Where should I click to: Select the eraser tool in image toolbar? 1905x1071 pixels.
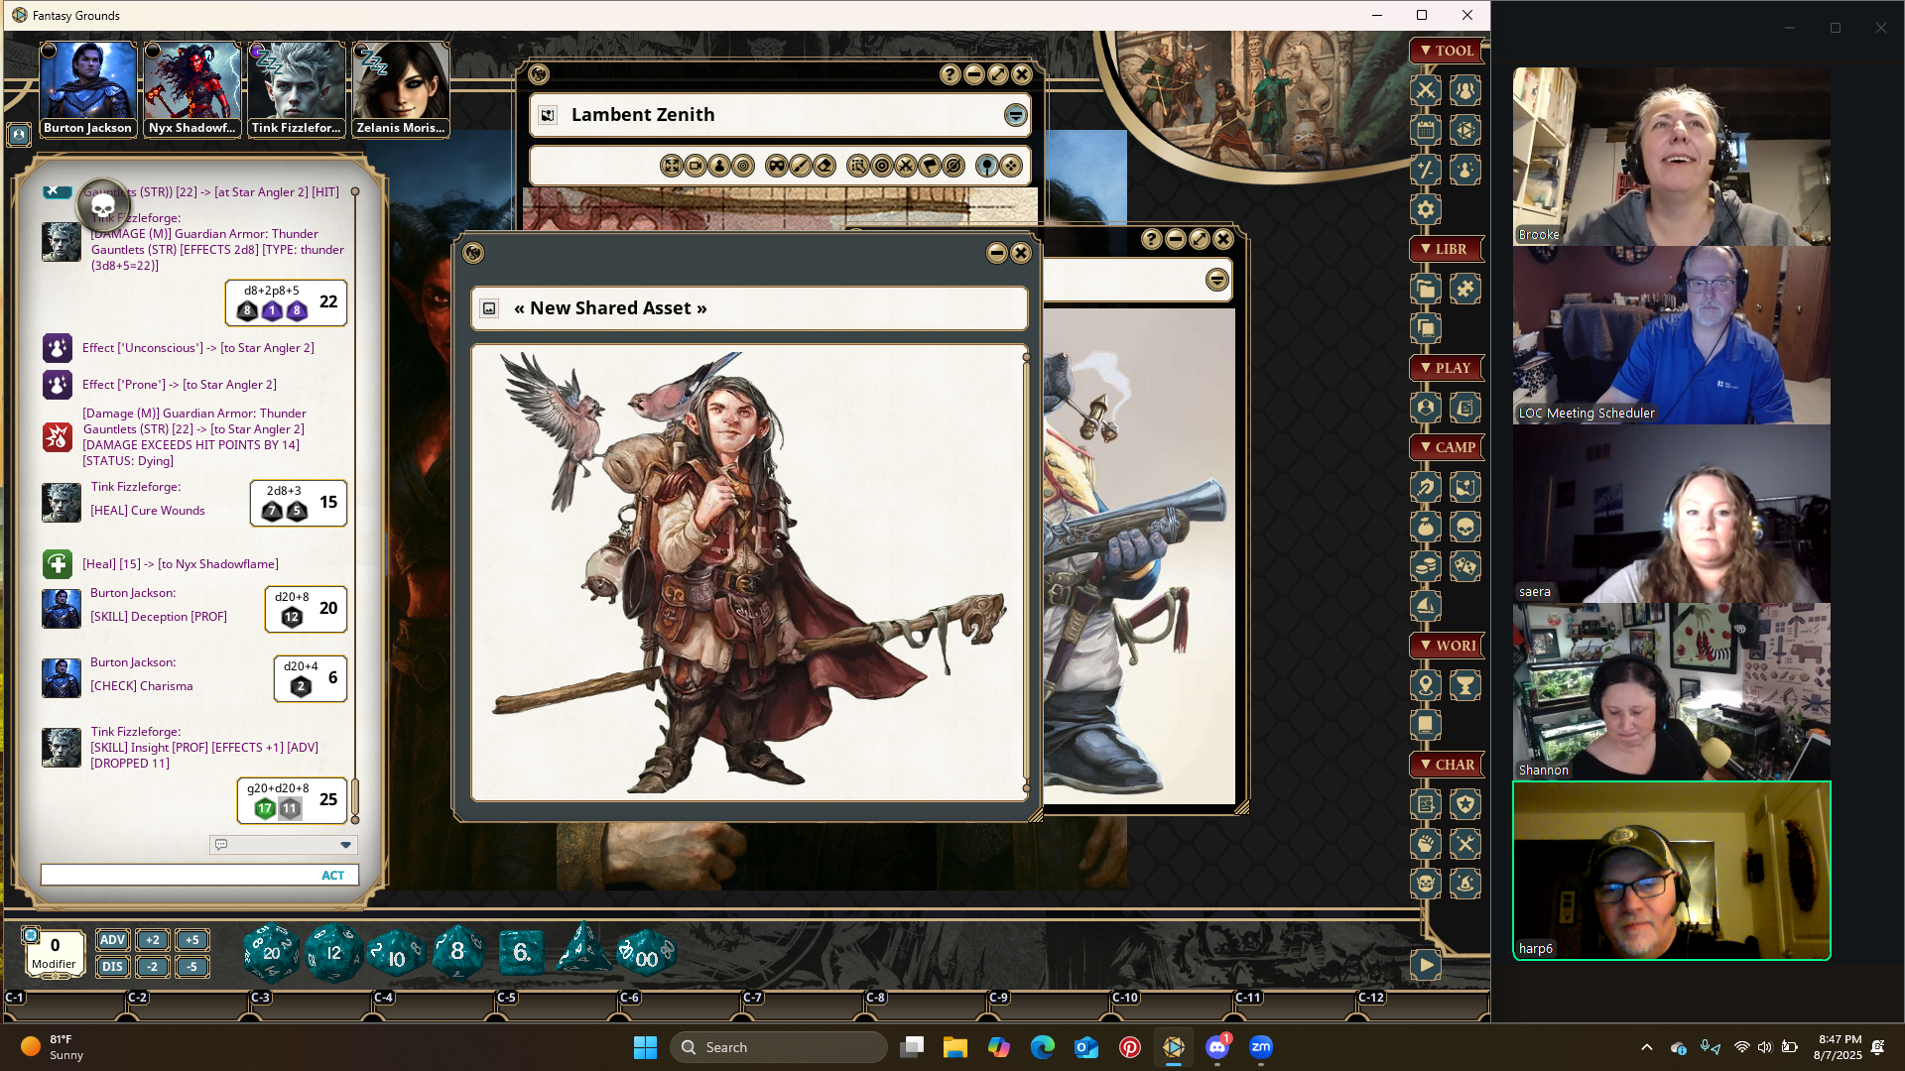pos(825,166)
